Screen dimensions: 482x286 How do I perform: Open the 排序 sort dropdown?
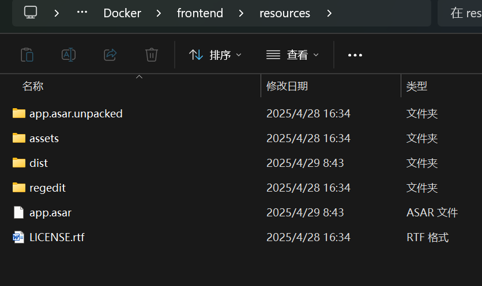pos(215,55)
